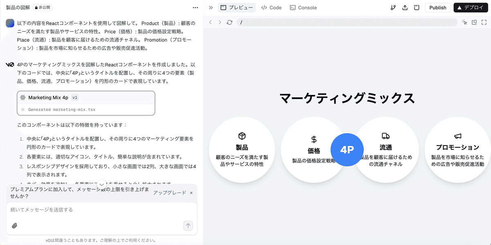Switch to the Code tab

pyautogui.click(x=271, y=7)
